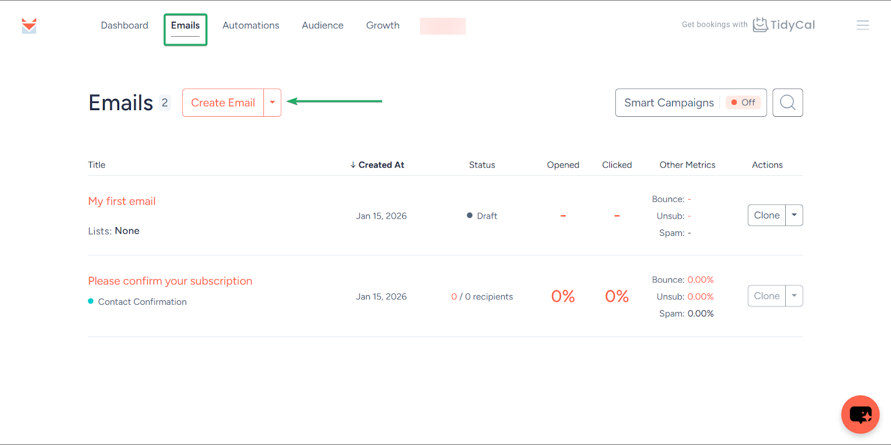The width and height of the screenshot is (891, 445).
Task: Click the Contact Confirmation label
Action: click(x=142, y=301)
